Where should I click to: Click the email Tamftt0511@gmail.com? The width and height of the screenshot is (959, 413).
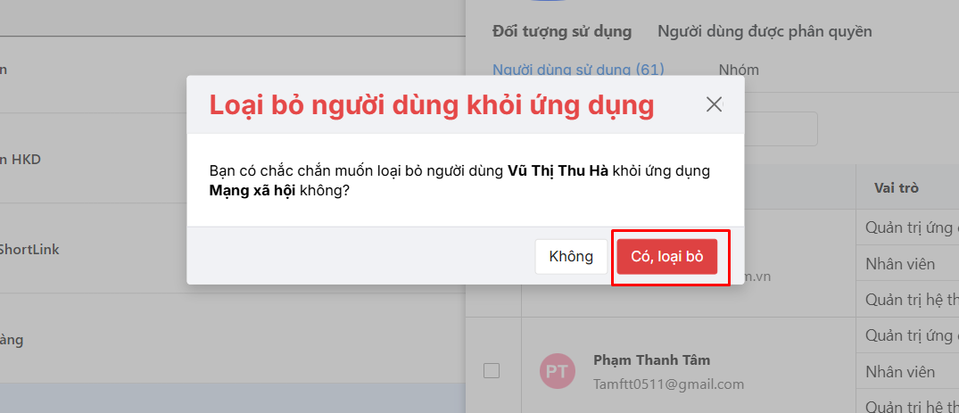[x=668, y=384]
